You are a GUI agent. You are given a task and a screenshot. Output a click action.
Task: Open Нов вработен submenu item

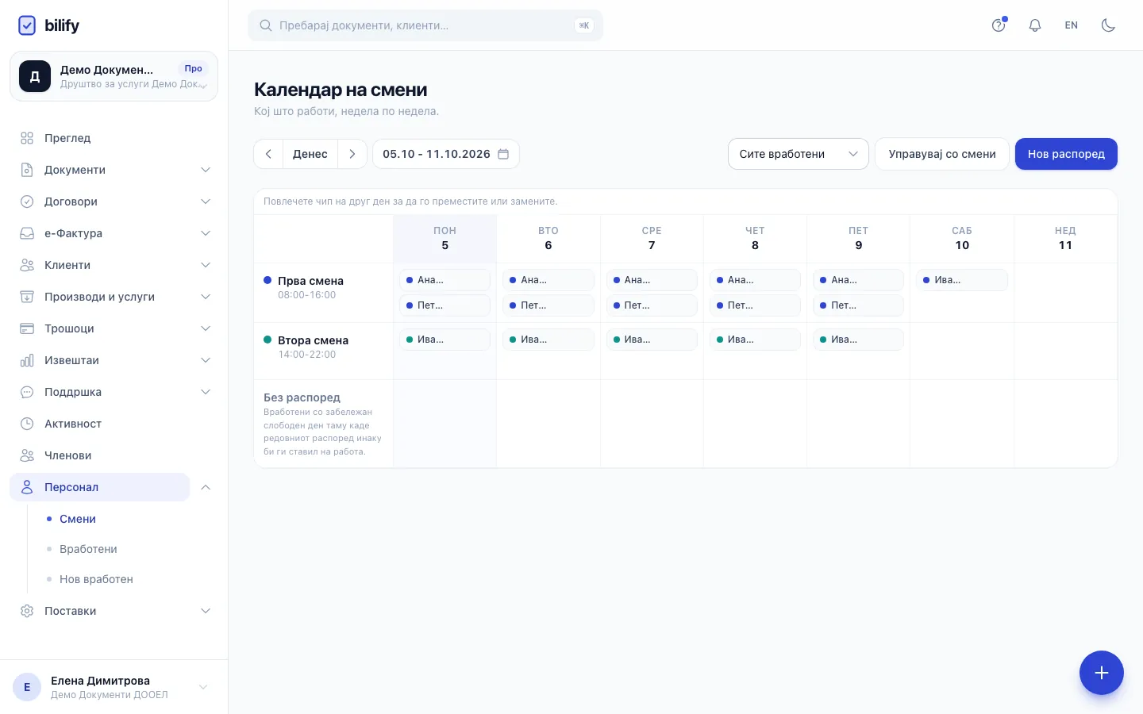tap(96, 579)
